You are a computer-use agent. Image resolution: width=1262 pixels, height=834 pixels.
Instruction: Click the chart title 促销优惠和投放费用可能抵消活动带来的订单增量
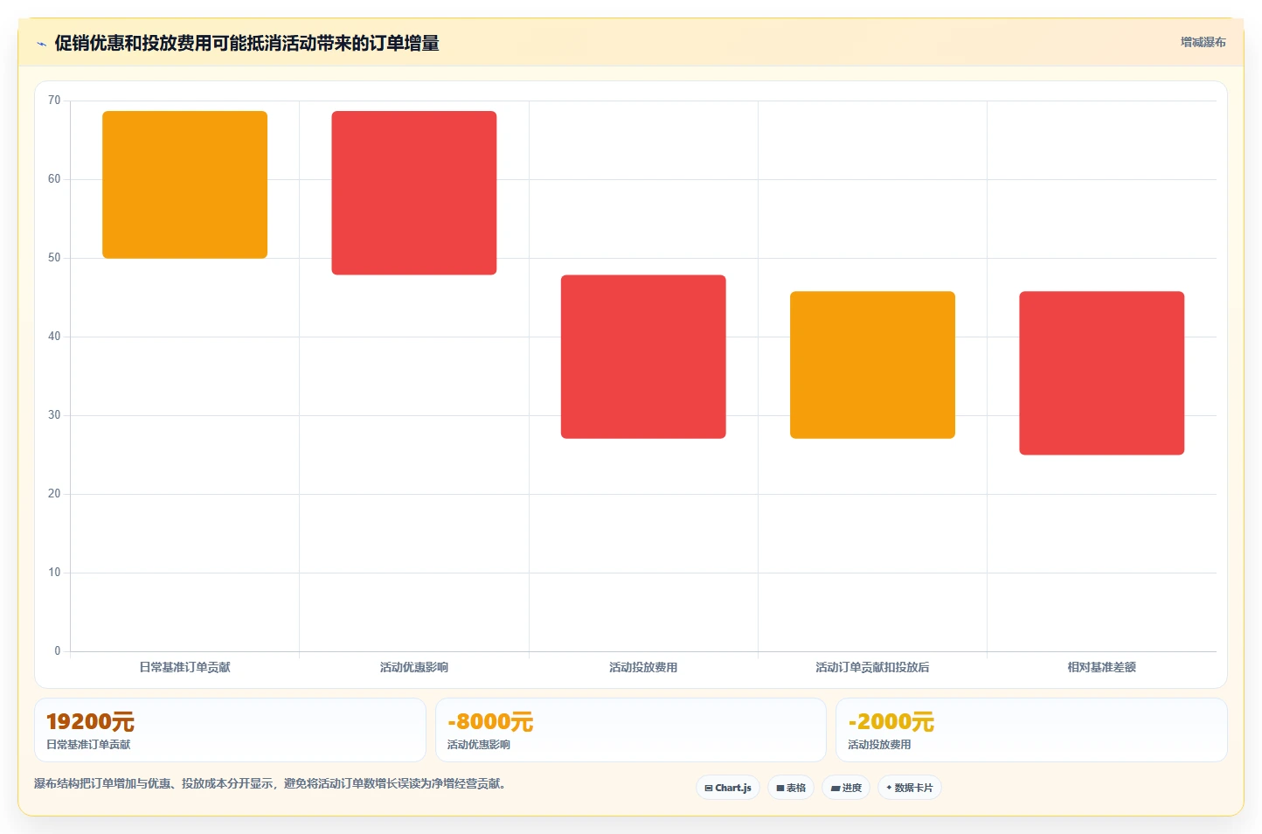tap(246, 43)
